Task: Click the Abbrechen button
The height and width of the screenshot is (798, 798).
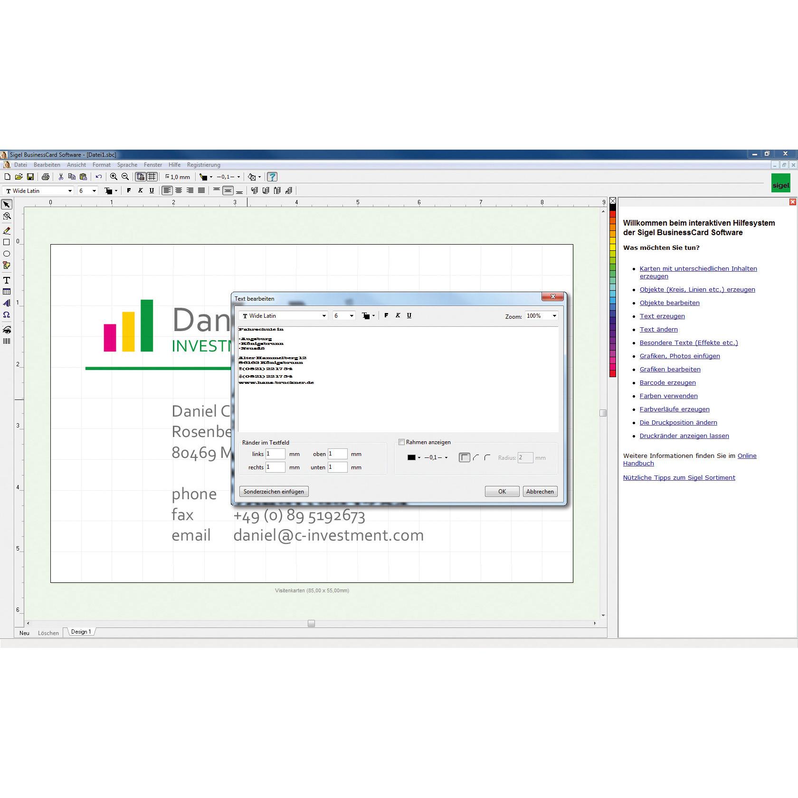Action: pos(540,492)
